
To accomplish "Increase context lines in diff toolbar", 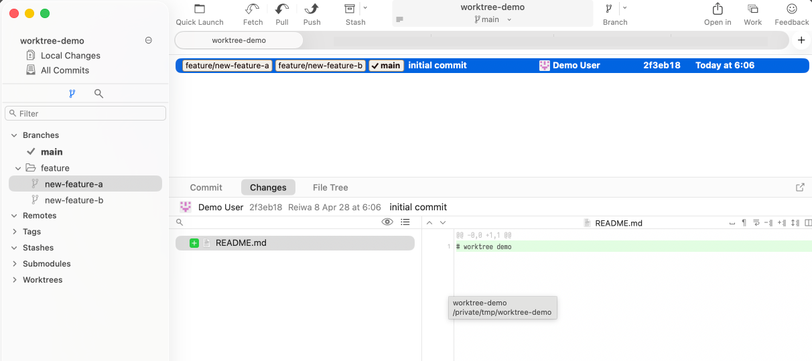I will coord(782,222).
